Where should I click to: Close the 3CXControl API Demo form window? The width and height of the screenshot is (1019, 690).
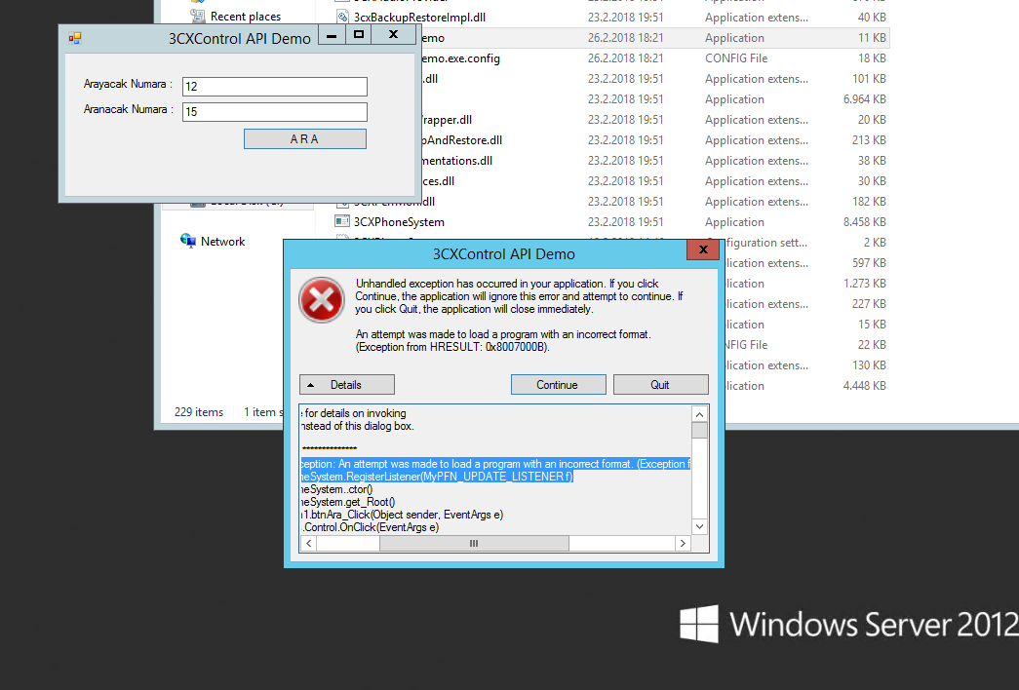pos(393,35)
